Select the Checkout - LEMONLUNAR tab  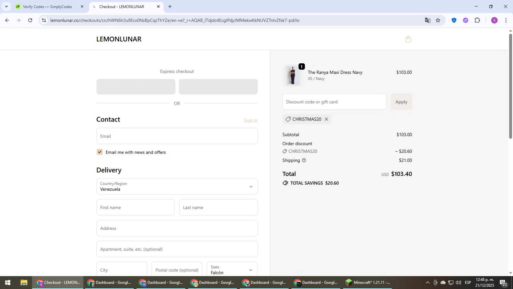(x=122, y=7)
